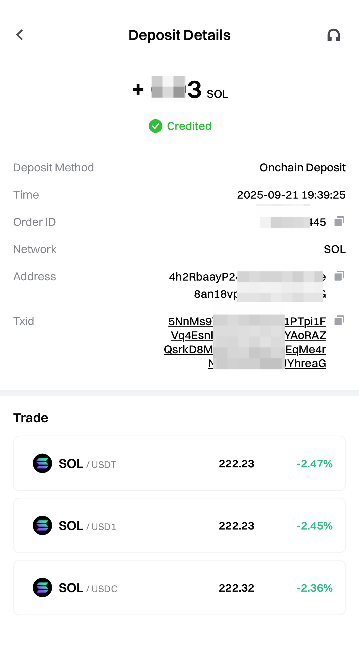Open customer support headset icon
The image size is (359, 651).
333,35
